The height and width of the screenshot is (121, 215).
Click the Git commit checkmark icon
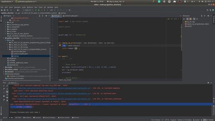pyautogui.click(x=58, y=10)
